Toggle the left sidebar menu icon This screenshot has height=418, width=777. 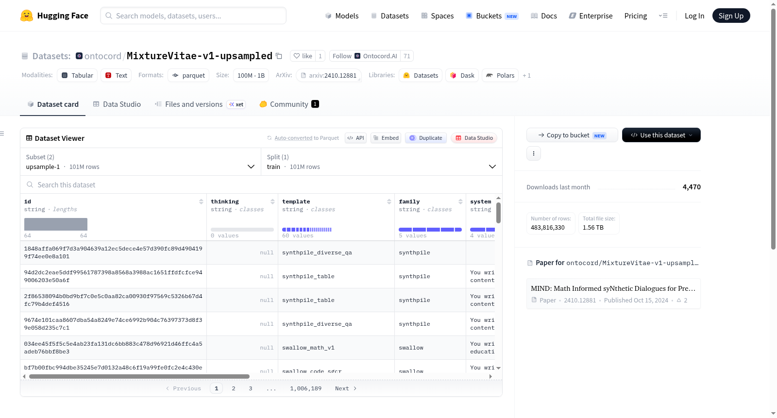tap(2, 134)
